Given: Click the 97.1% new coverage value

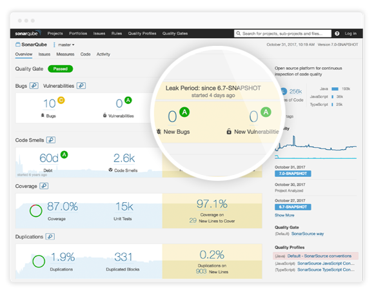Looking at the screenshot, I should point(212,204).
